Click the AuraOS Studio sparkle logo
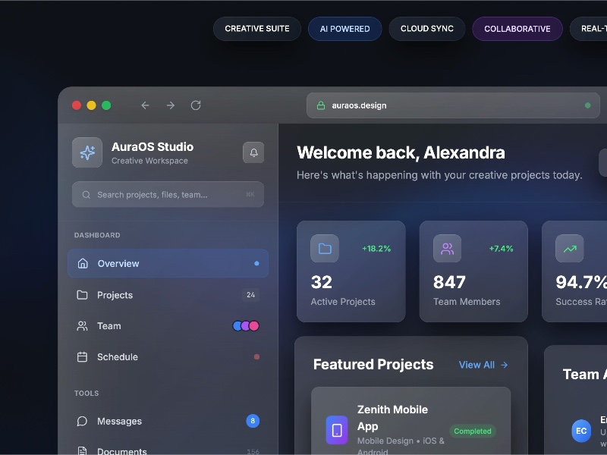Viewport: 607px width, 455px height. (86, 152)
